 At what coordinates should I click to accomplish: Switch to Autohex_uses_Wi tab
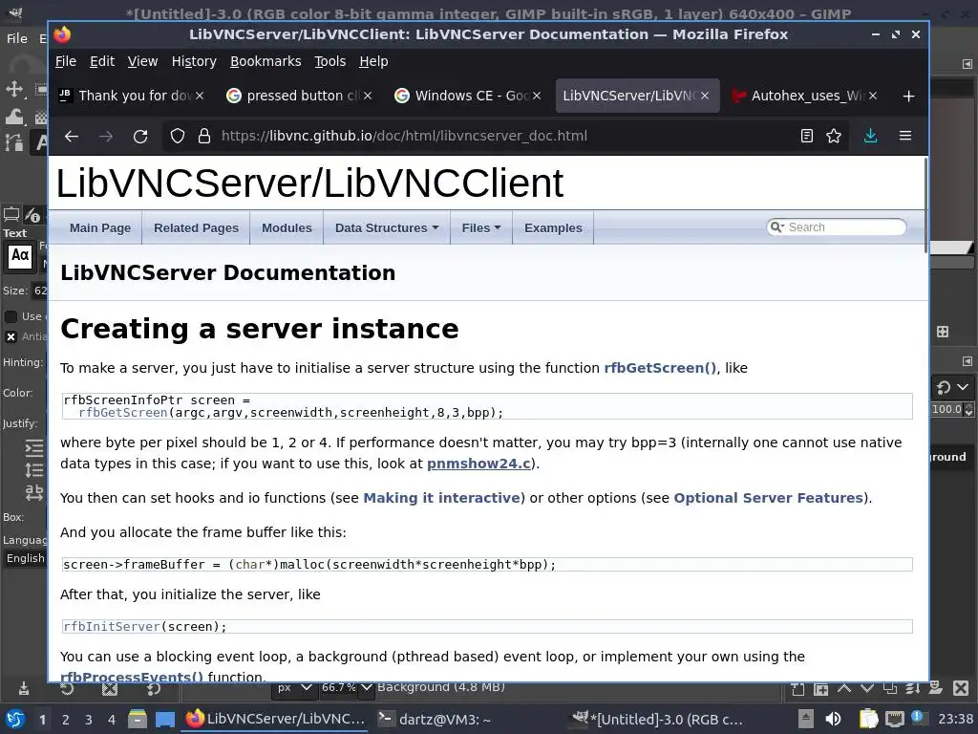point(805,96)
